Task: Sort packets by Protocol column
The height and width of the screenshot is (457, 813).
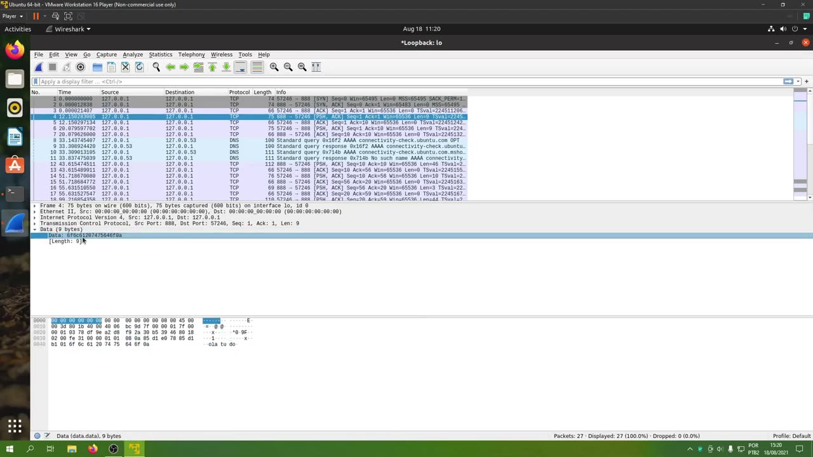Action: [240, 92]
